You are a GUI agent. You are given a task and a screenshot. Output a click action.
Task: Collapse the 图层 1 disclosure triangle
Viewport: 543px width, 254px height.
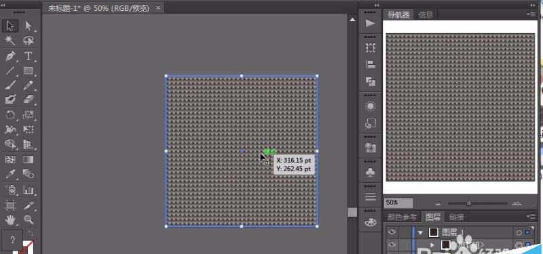tap(421, 232)
